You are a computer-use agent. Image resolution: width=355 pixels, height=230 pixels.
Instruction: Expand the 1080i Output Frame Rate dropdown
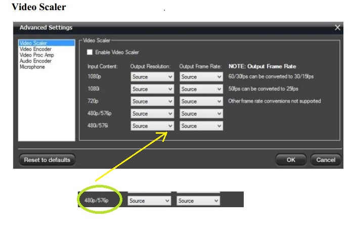201,89
